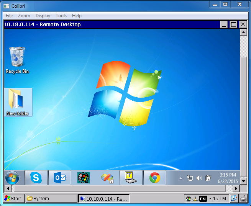Click the volume speaker tray icon
The width and height of the screenshot is (251, 206).
click(199, 178)
